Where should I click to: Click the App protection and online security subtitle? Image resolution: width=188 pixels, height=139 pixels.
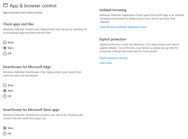23,13
